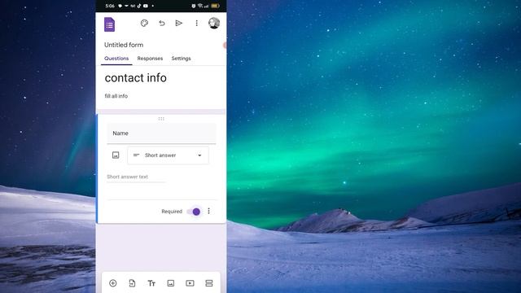Edit the contact info form title
Image resolution: width=521 pixels, height=293 pixels.
click(136, 78)
